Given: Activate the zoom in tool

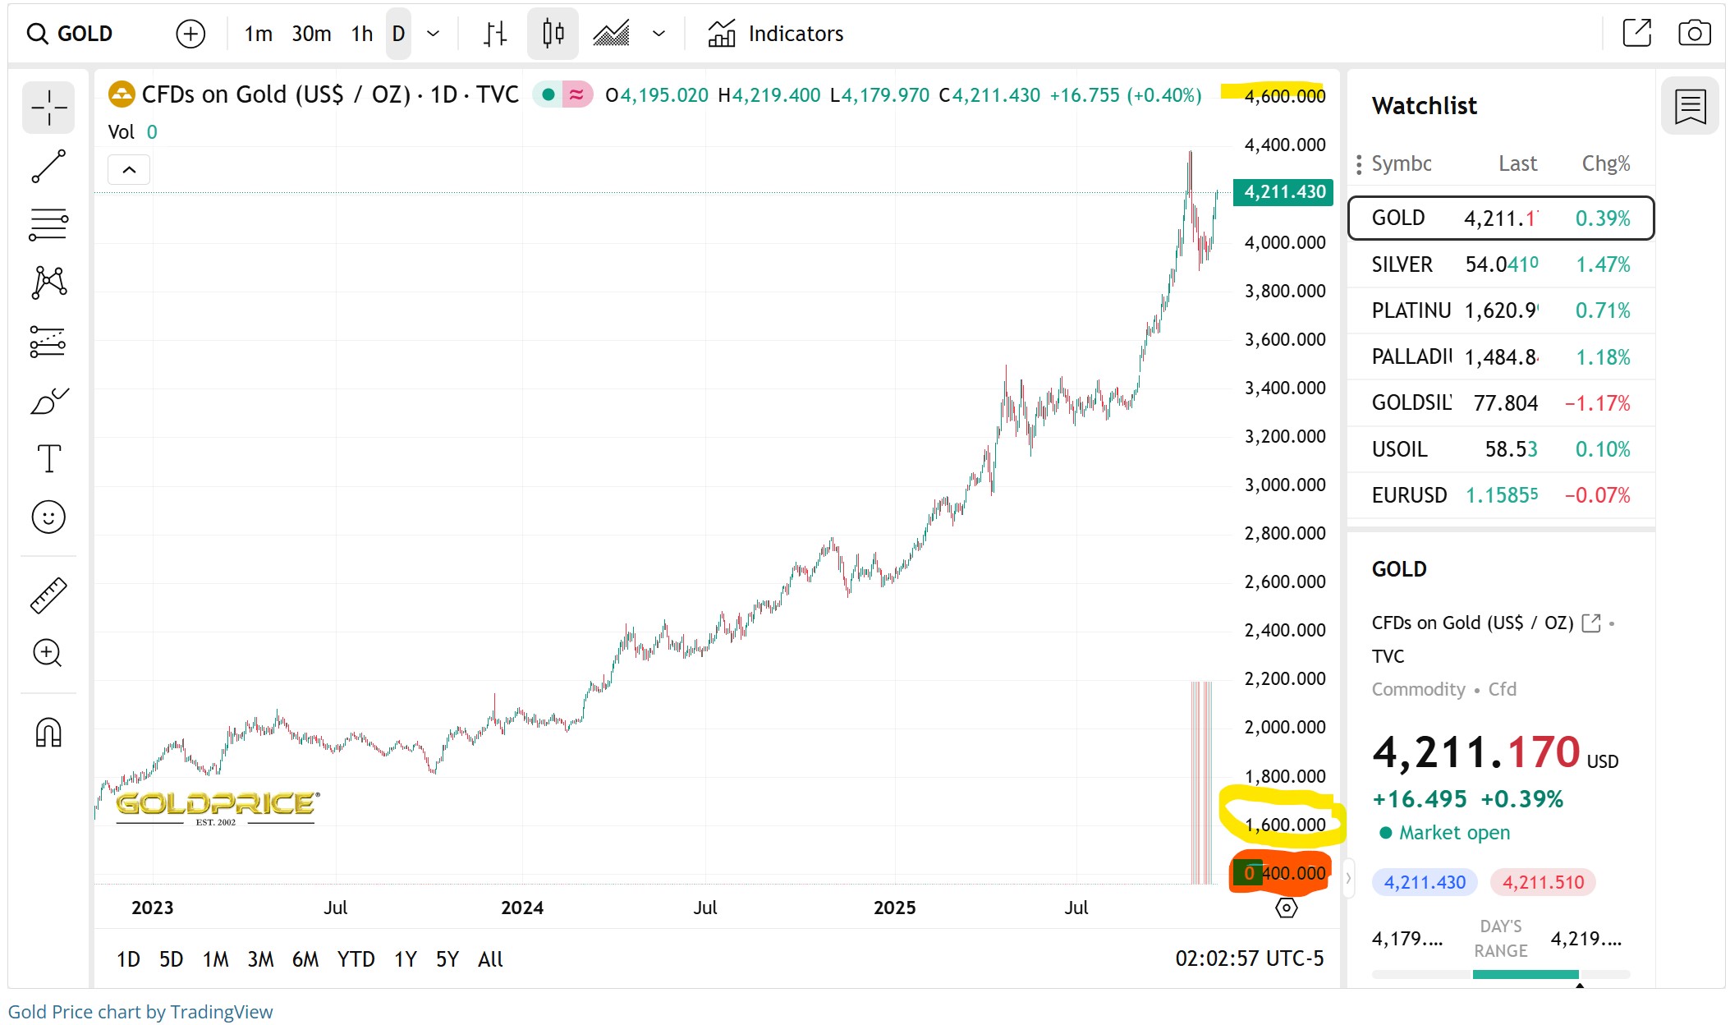Looking at the screenshot, I should [x=48, y=654].
